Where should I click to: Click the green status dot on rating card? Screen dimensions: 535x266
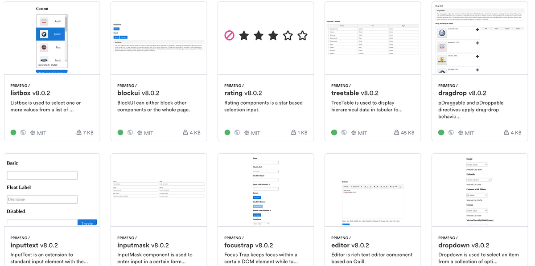tap(227, 132)
